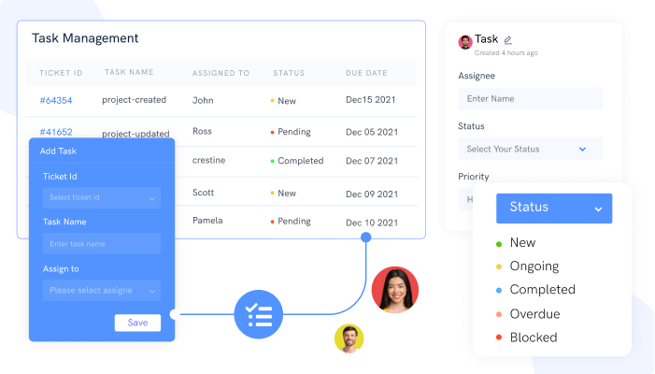
Task: Click due date Dec 09 2021
Action: coord(372,194)
